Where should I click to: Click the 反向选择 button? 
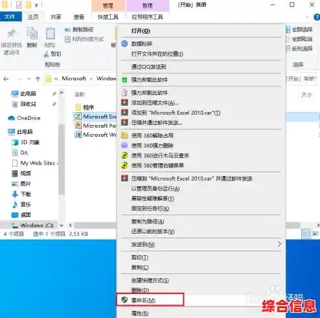[x=300, y=49]
